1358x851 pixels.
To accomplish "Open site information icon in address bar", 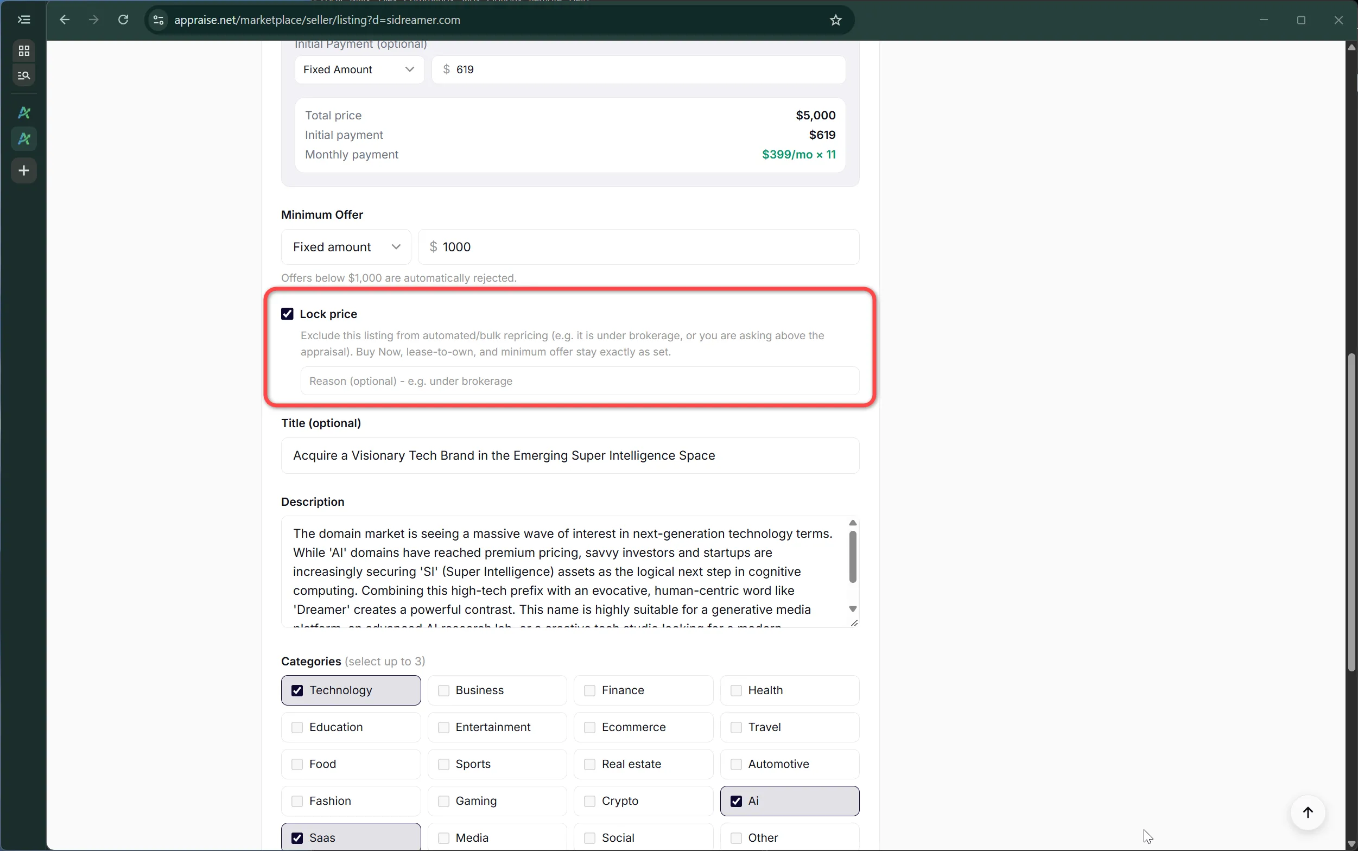I will click(x=158, y=20).
